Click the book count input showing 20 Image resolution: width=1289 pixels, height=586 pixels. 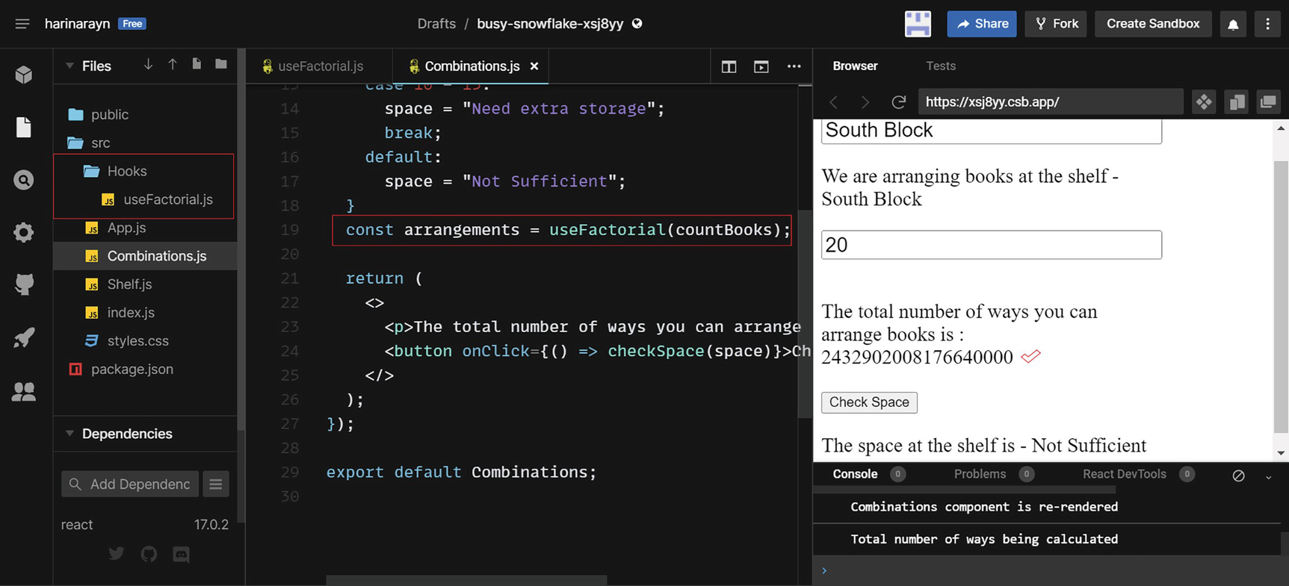[x=991, y=245]
